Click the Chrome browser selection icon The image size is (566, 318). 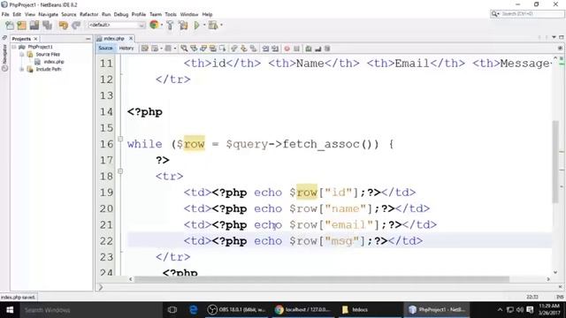click(154, 25)
